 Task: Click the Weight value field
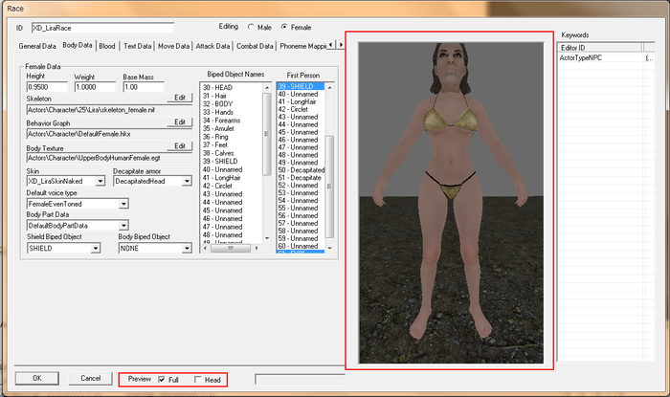[x=95, y=87]
